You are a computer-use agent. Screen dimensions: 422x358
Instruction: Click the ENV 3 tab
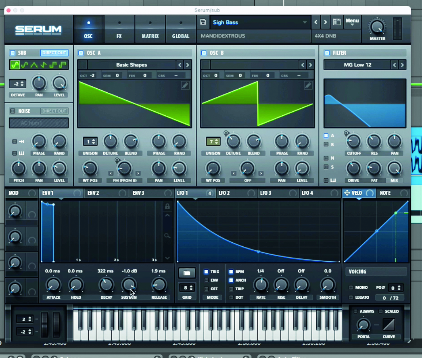[x=151, y=193]
